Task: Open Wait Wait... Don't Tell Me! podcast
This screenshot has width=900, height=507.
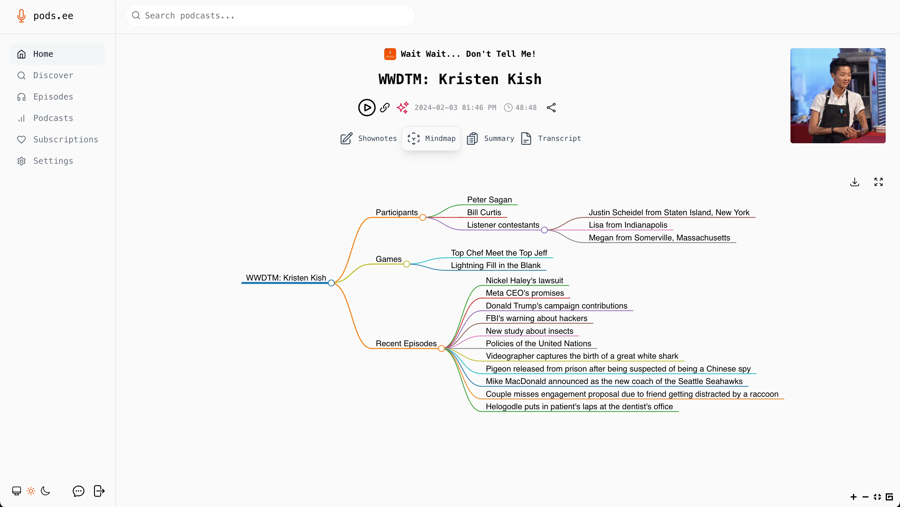Action: pos(468,54)
